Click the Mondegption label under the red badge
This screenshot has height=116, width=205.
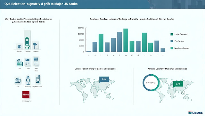tap(27, 101)
